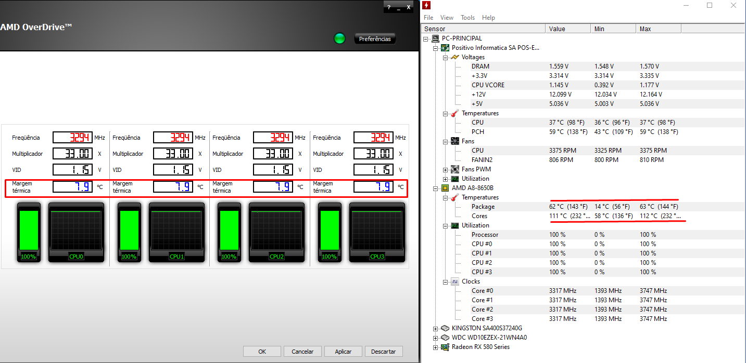Click the PC-PRINCIPAL computer icon
This screenshot has height=363, width=746.
(436, 38)
